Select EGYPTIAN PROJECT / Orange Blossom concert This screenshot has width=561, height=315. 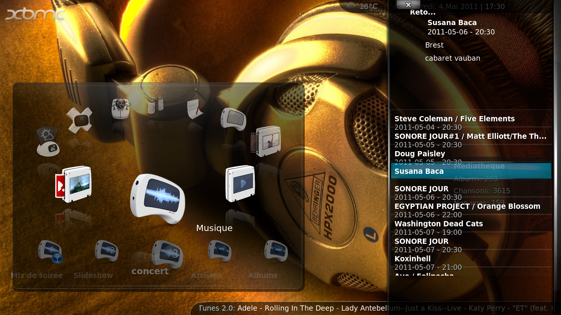[471, 210]
